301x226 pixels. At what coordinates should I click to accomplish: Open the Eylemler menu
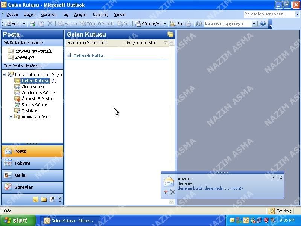pos(100,14)
